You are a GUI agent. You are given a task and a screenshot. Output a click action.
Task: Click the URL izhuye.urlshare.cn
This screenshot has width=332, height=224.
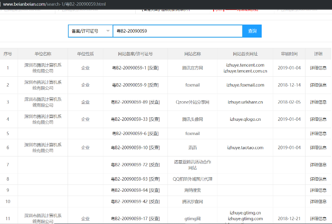coord(245,102)
